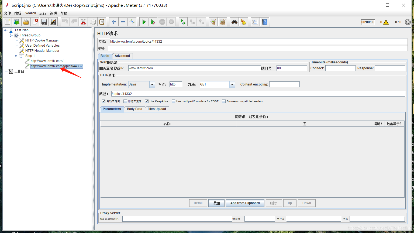Cut the selected element with scissors icon

[83, 22]
